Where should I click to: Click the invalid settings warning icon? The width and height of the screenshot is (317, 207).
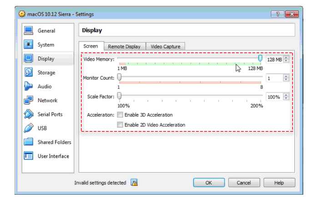(134, 182)
